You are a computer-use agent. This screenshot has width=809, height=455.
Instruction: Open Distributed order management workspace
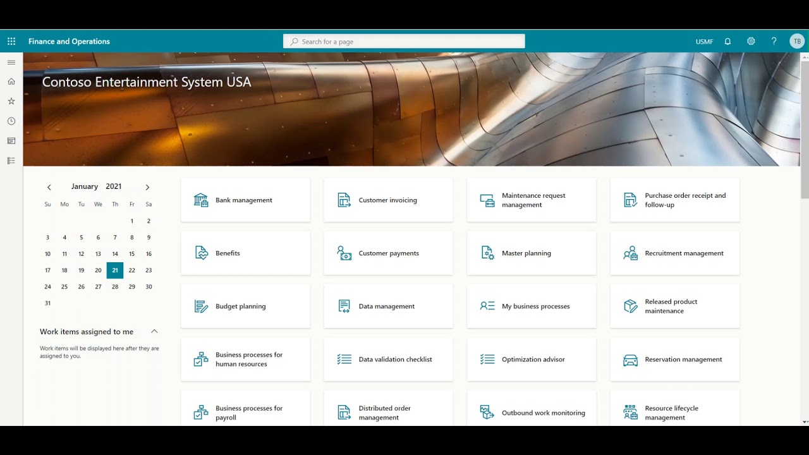click(x=388, y=408)
